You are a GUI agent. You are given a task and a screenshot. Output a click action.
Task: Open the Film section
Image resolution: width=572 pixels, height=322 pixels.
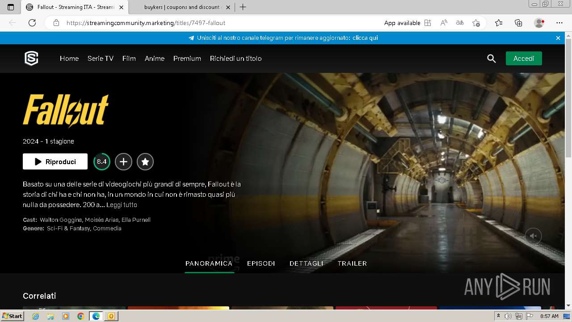coord(129,59)
